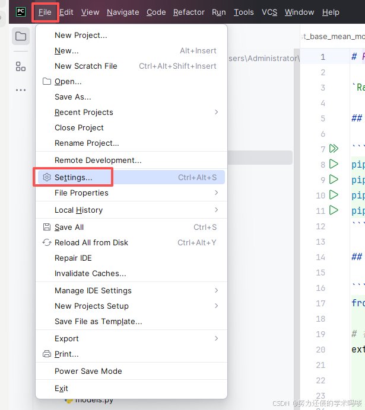The height and width of the screenshot is (410, 365).
Task: Choose New Project... from File menu
Action: click(131, 36)
